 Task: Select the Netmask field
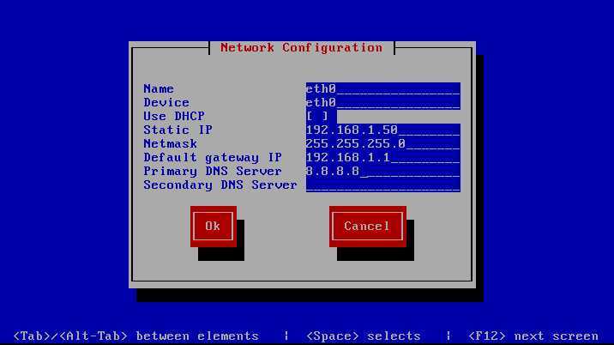pyautogui.click(x=383, y=144)
